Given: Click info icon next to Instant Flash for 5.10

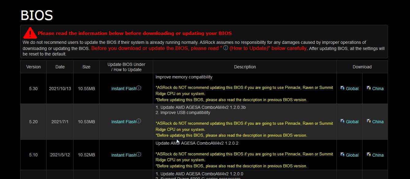Looking at the screenshot, I should [139, 154].
